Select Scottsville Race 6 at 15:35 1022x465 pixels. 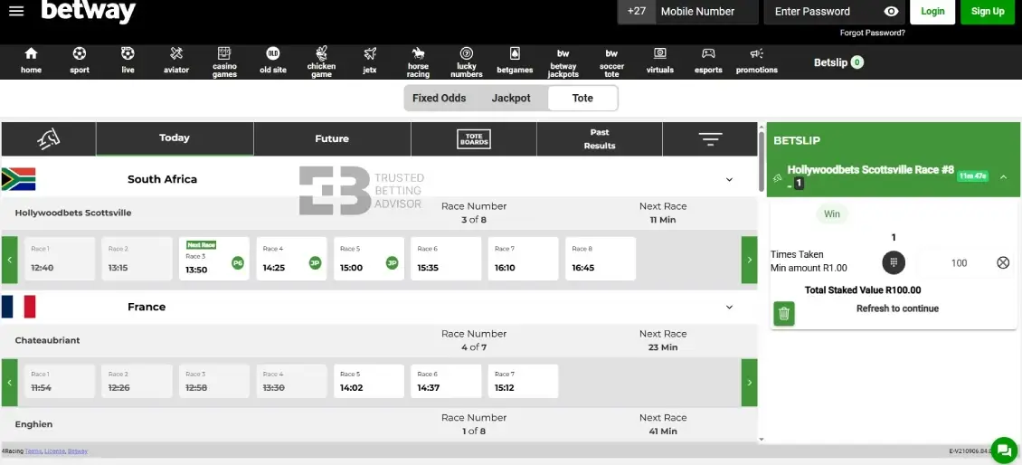[x=446, y=259]
